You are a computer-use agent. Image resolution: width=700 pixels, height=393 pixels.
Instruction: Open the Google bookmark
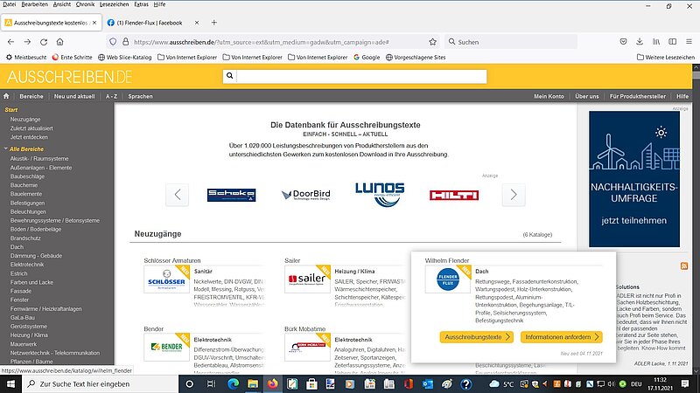(367, 57)
